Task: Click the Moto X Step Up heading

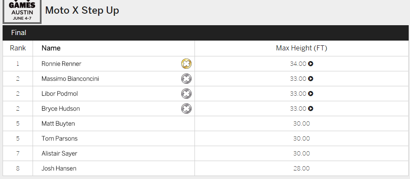Action: tap(82, 10)
